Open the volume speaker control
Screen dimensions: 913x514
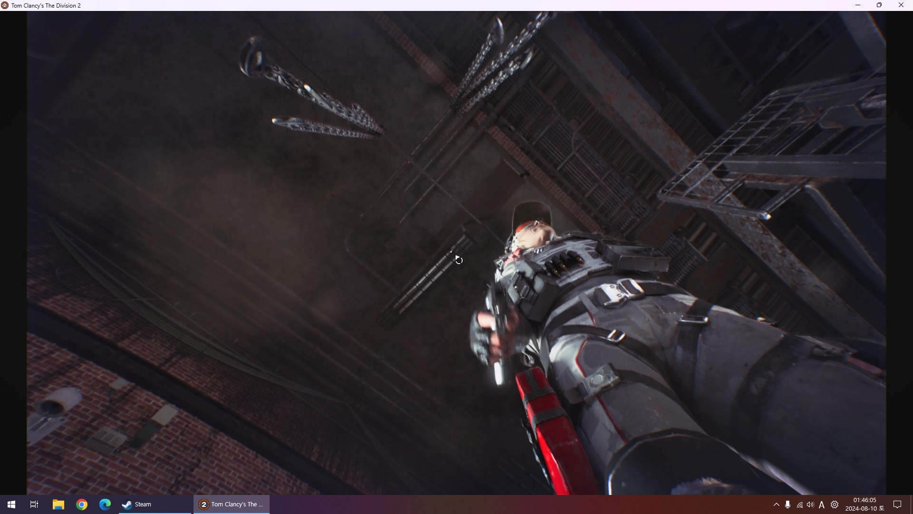tap(810, 504)
